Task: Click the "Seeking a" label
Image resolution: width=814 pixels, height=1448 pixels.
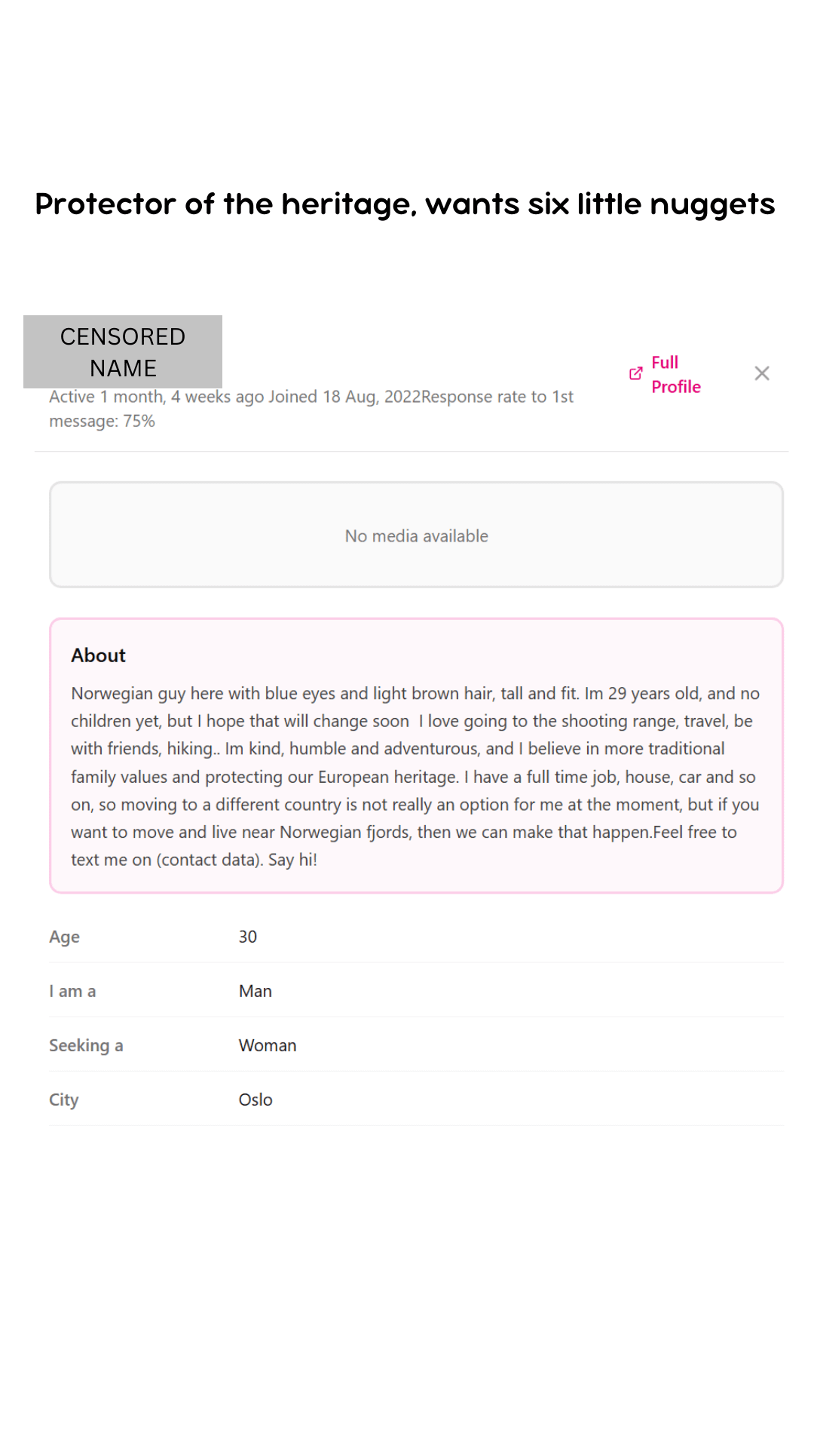Action: tap(86, 1045)
